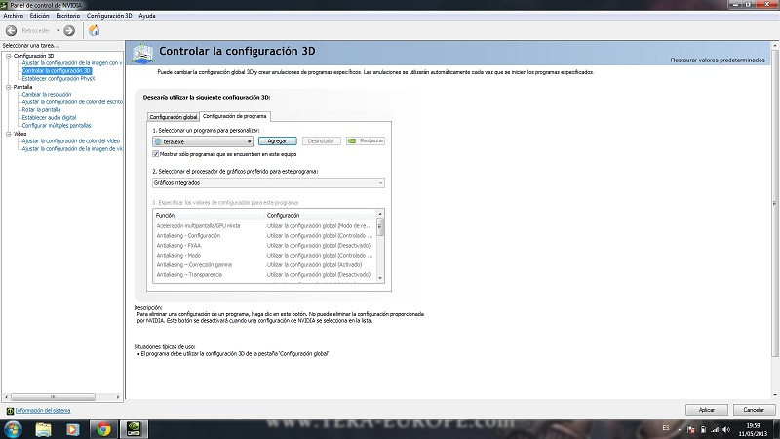Open Ajustar la configuración de color del escritorio
Screen dimensions: 780x439
[x=72, y=102]
